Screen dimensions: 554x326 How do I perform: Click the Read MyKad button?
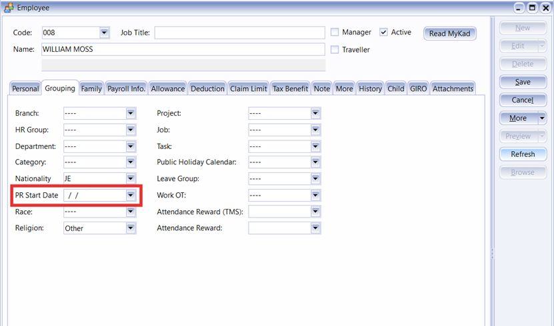pyautogui.click(x=450, y=34)
